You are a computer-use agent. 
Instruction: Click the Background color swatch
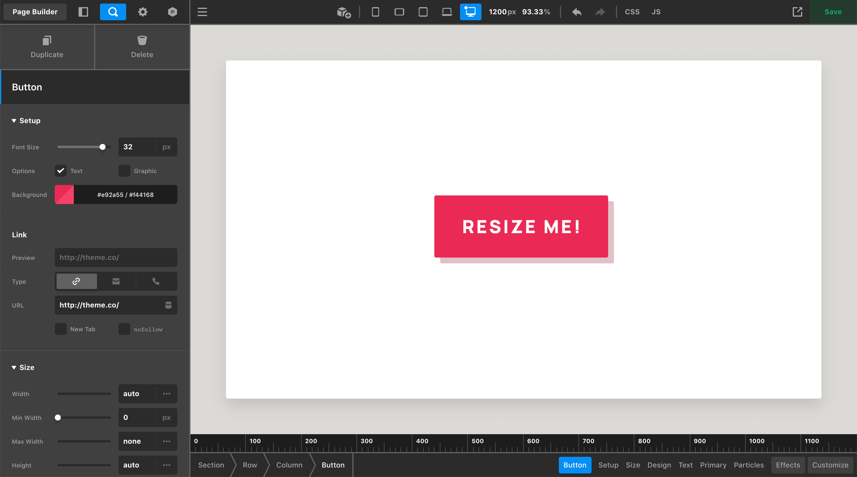point(64,194)
